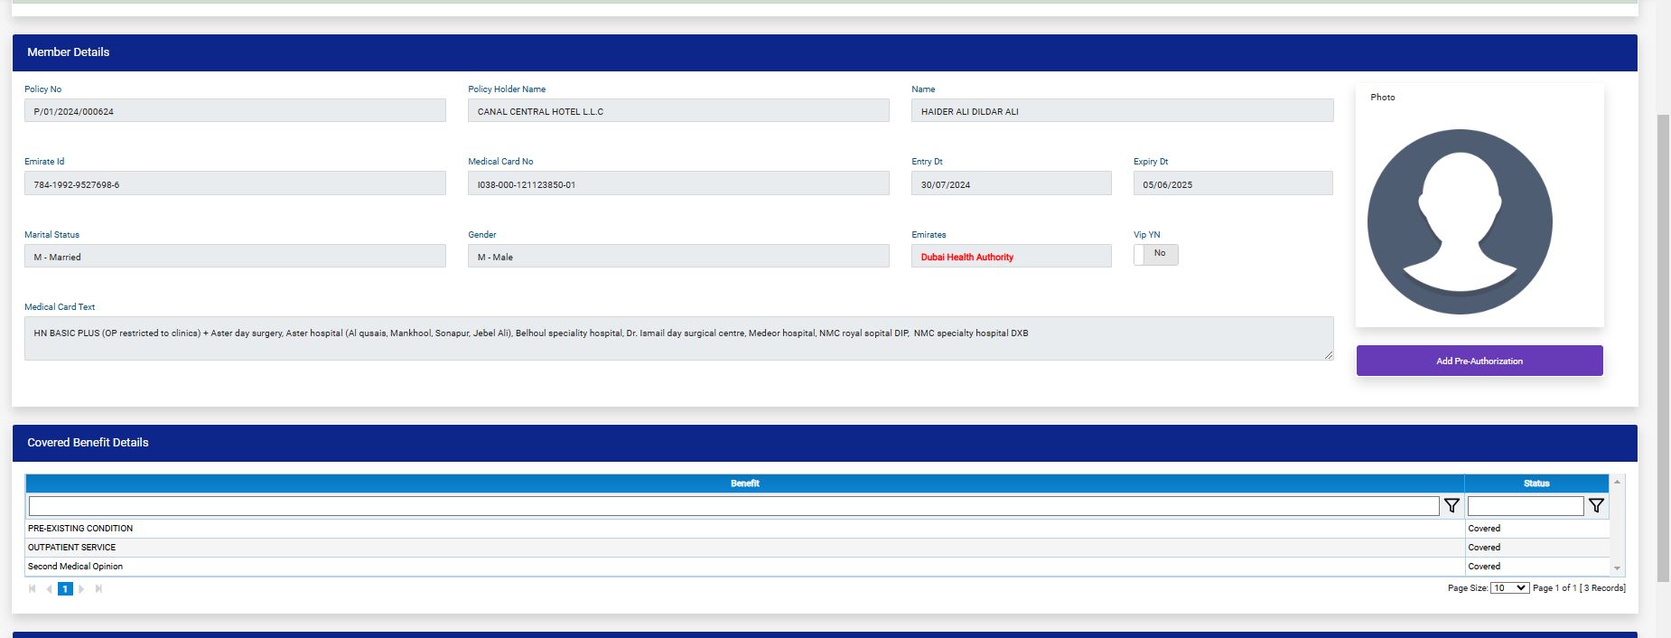The width and height of the screenshot is (1671, 638).
Task: Click the grid scrollbar up arrow
Action: click(x=1617, y=482)
